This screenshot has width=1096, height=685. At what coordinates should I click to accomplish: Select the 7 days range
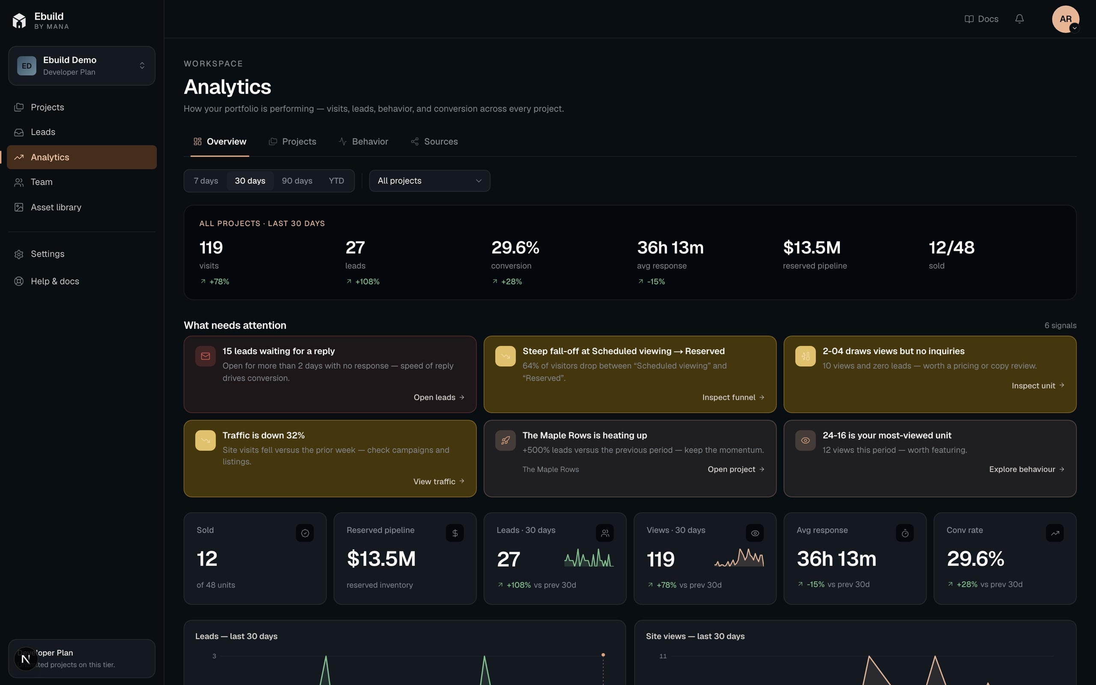point(205,181)
